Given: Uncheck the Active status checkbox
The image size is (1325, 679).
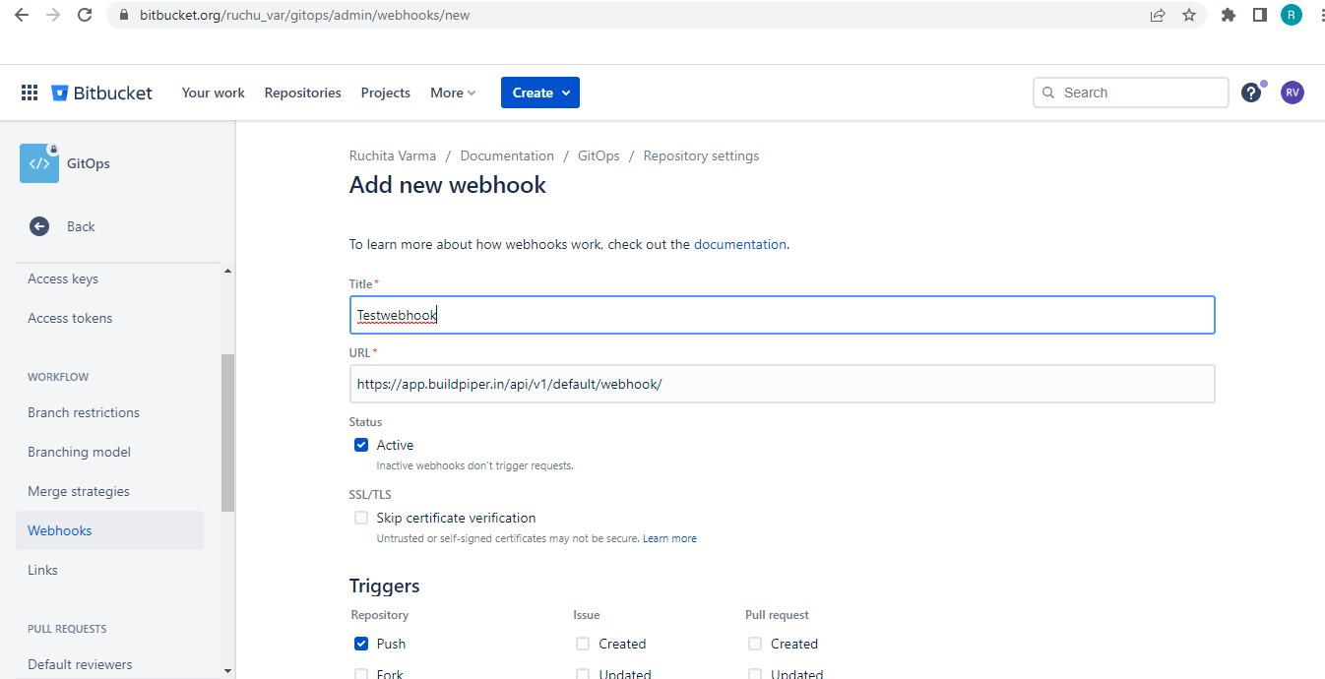Looking at the screenshot, I should pyautogui.click(x=361, y=445).
